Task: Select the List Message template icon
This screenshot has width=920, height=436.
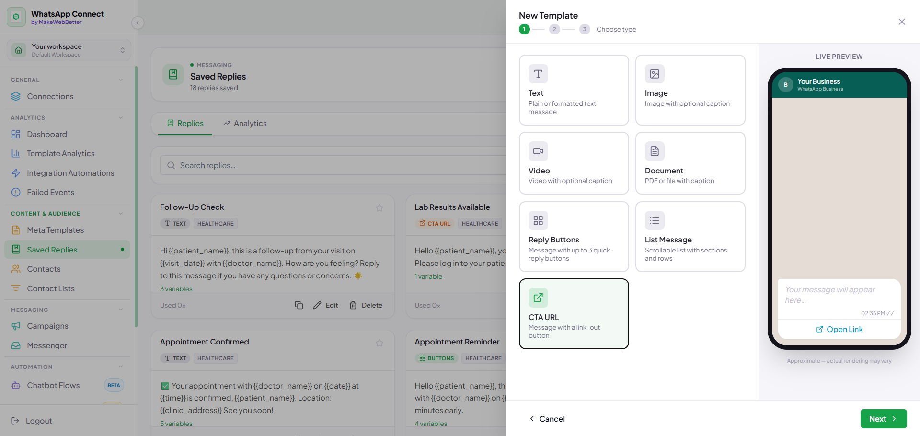Action: pos(655,220)
